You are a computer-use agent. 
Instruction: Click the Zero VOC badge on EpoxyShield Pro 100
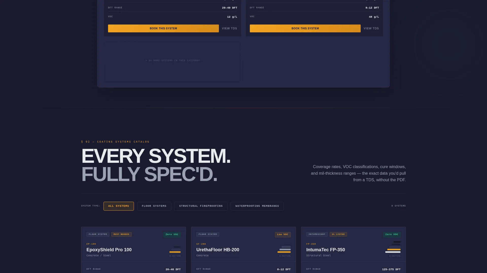point(172,235)
